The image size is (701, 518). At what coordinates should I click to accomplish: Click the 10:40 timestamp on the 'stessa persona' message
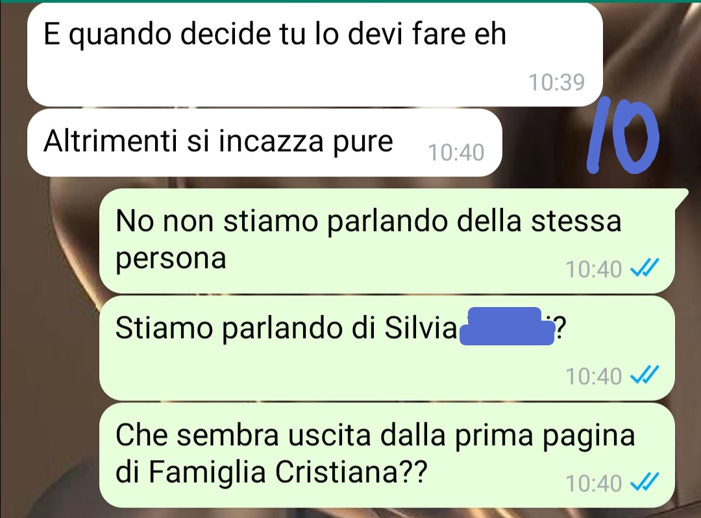[594, 269]
